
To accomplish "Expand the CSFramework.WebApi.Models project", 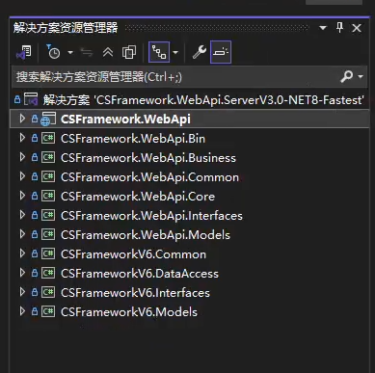I will tap(22, 234).
